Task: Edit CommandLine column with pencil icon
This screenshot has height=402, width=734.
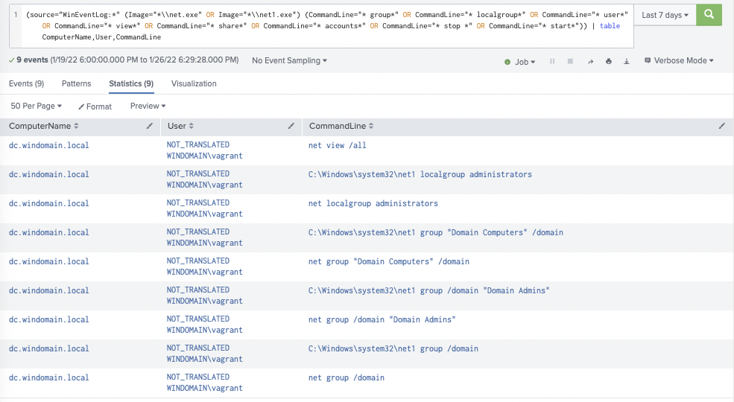Action: 722,126
